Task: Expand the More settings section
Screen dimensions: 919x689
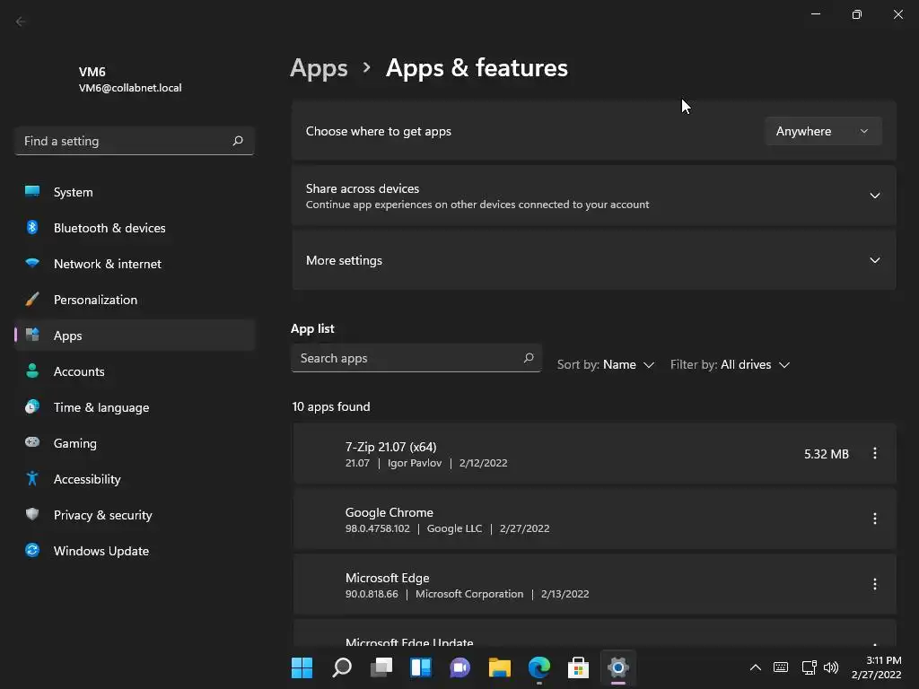Action: click(594, 260)
